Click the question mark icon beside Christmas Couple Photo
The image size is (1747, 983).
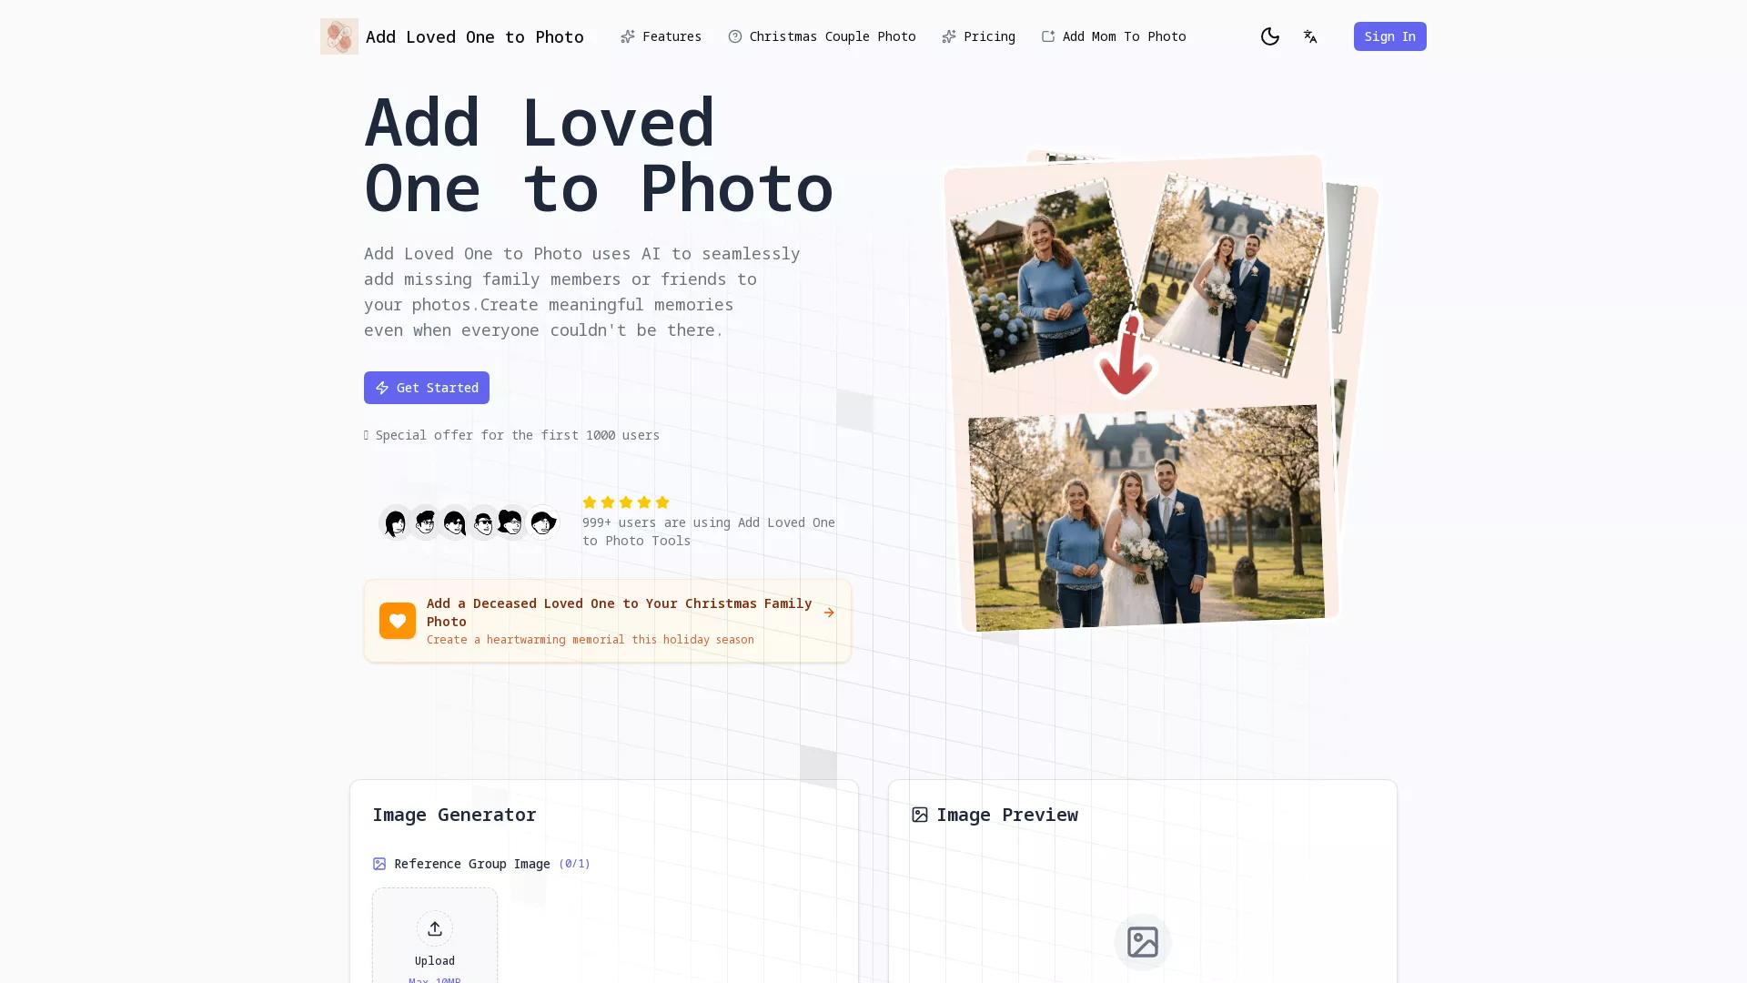pos(734,36)
